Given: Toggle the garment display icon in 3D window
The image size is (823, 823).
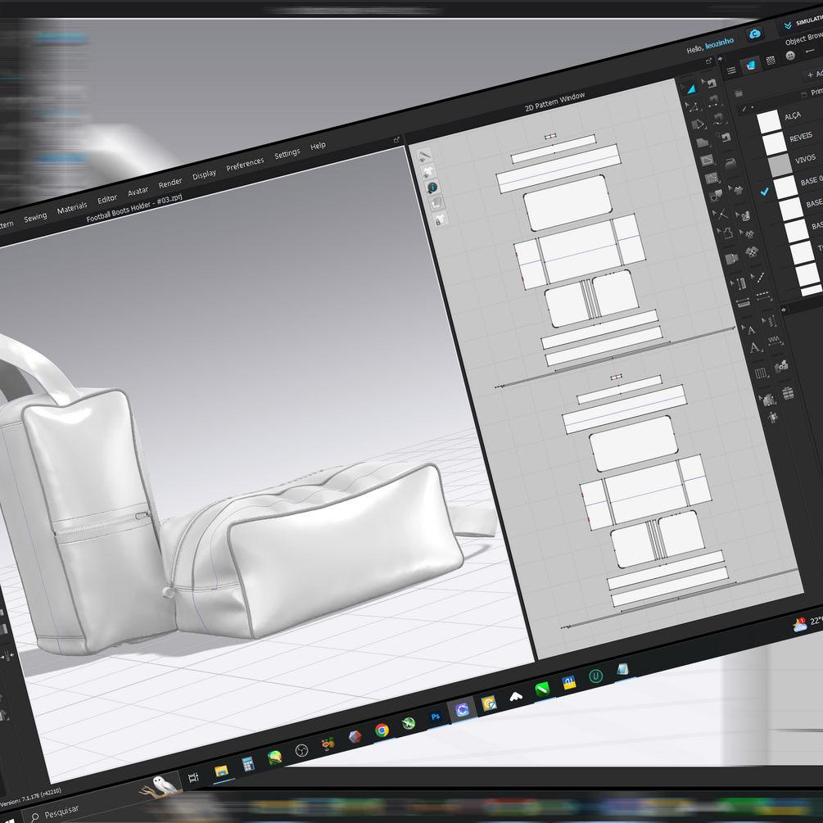Looking at the screenshot, I should pyautogui.click(x=428, y=171).
